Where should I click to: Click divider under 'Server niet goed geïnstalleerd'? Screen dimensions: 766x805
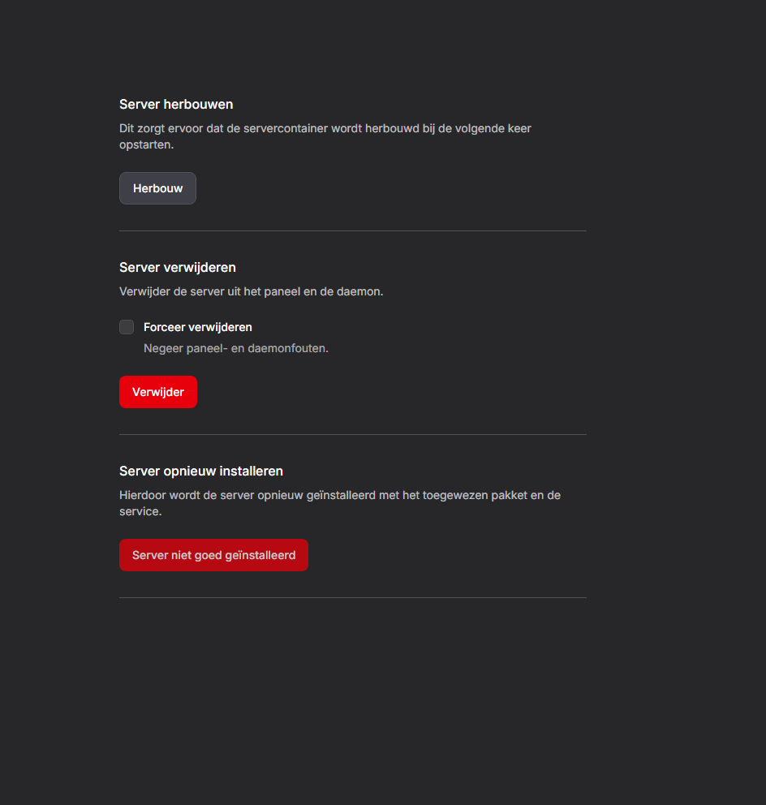pos(352,597)
